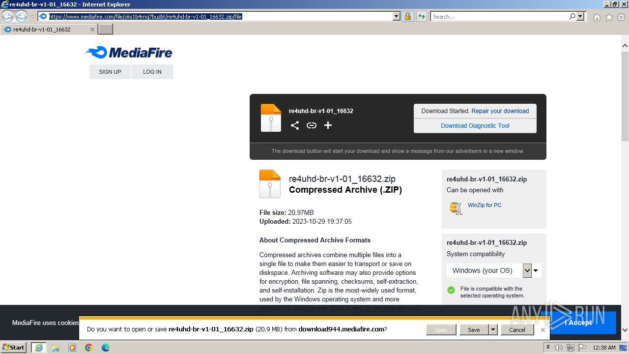Image resolution: width=629 pixels, height=354 pixels.
Task: Click the File size: 20.97MB text
Action: tap(286, 212)
